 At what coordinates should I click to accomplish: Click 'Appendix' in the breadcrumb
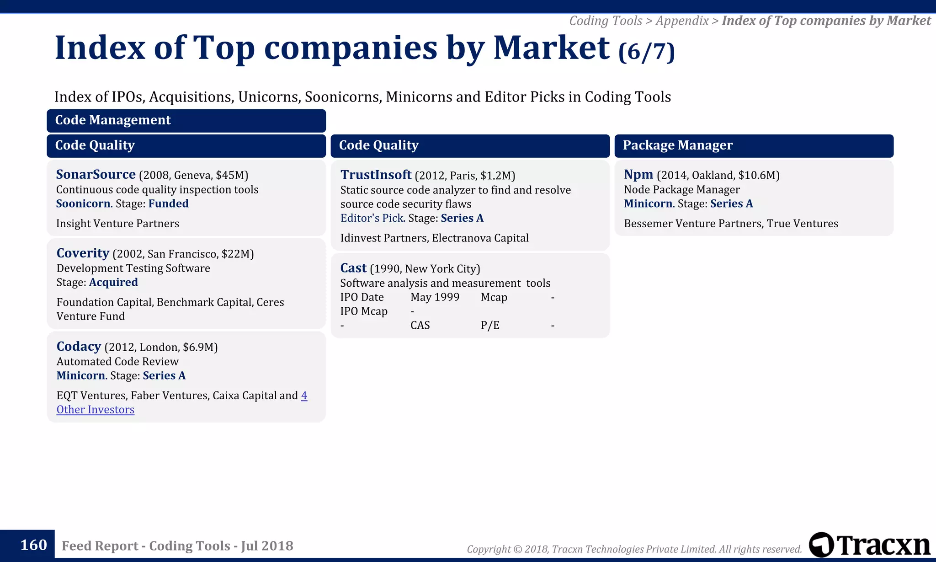[682, 21]
